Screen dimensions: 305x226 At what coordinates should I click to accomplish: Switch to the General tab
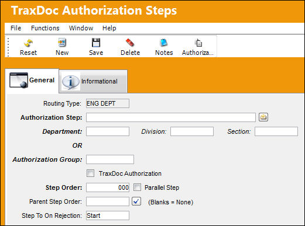(32, 81)
